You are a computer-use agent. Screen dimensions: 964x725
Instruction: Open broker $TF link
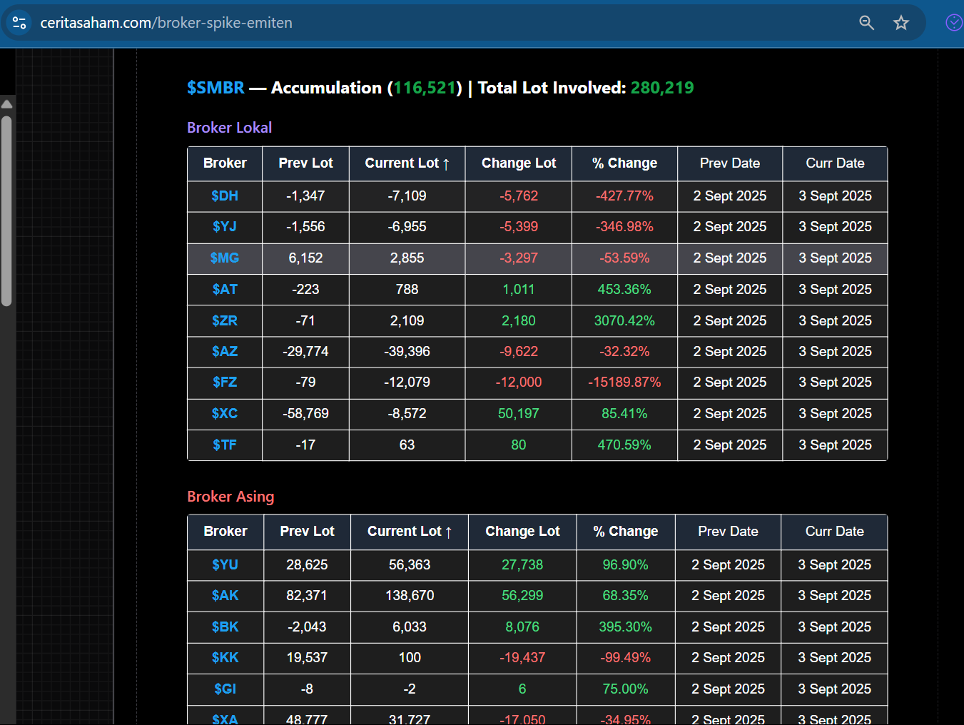click(225, 445)
